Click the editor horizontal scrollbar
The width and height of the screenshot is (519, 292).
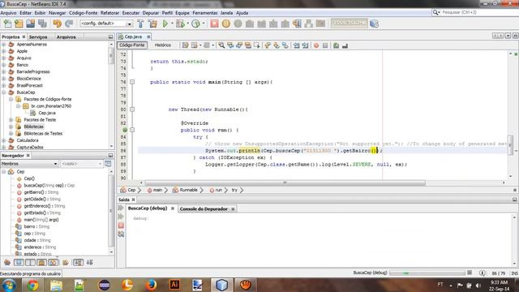pyautogui.click(x=285, y=182)
